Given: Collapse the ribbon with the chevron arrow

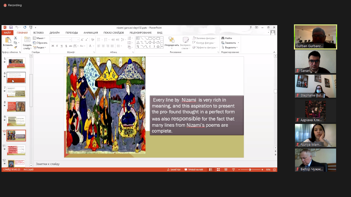Looking at the screenshot, I should pos(274,52).
